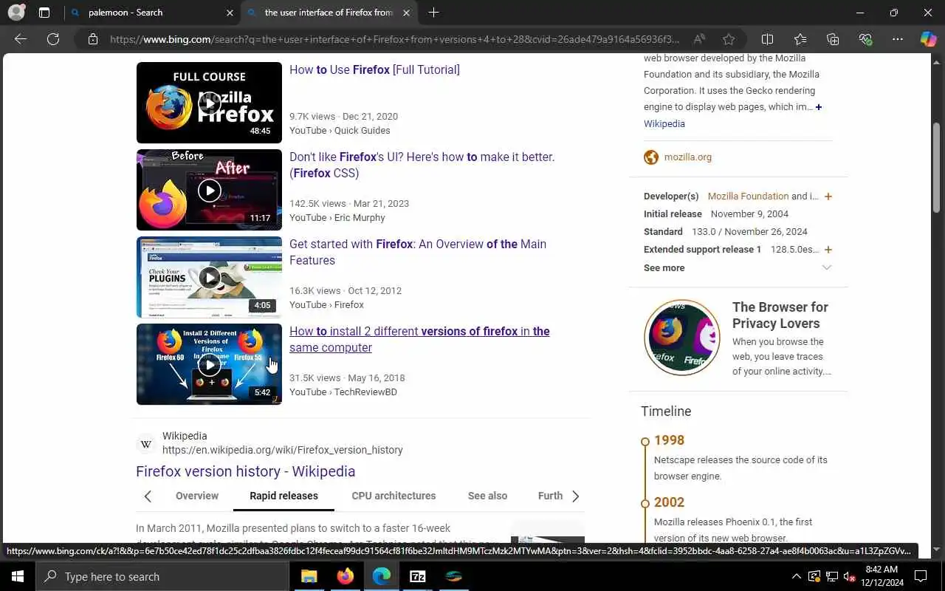Open the Mozilla Foundation developer link
Viewport: 945px width, 591px height.
tap(748, 197)
